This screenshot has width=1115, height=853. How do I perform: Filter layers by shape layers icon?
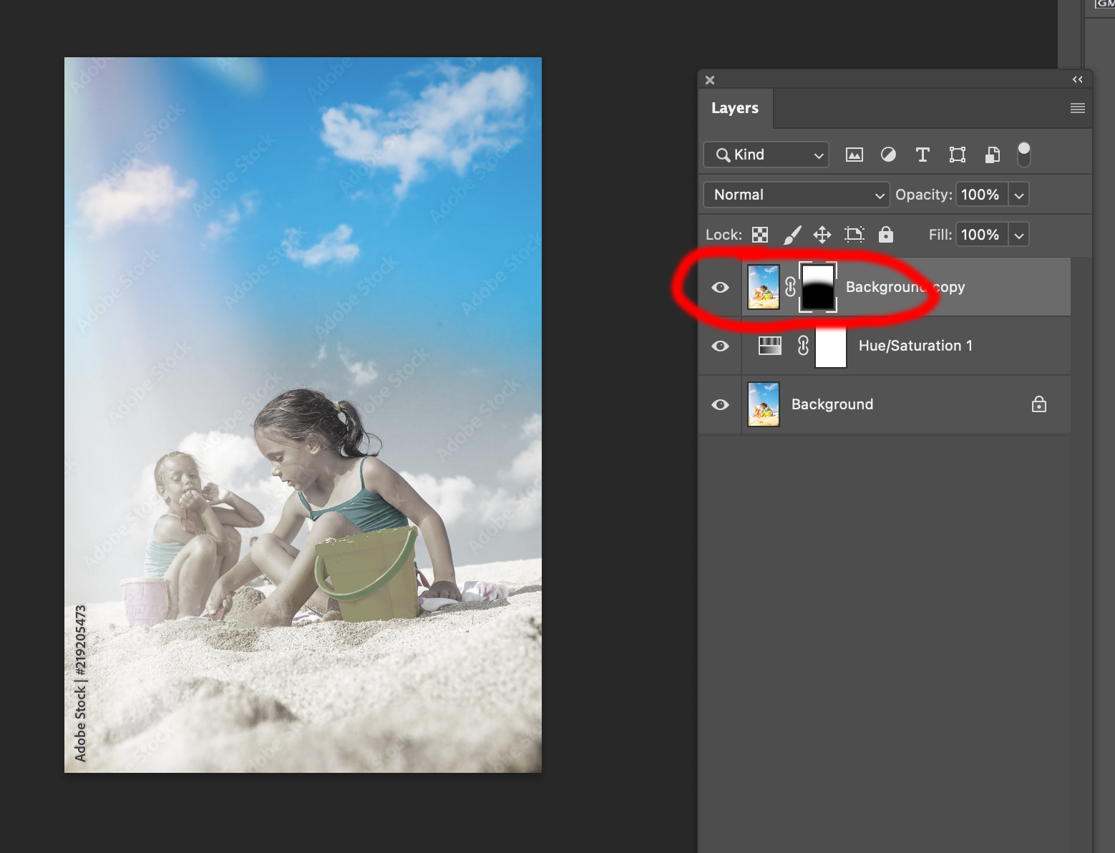pyautogui.click(x=957, y=155)
